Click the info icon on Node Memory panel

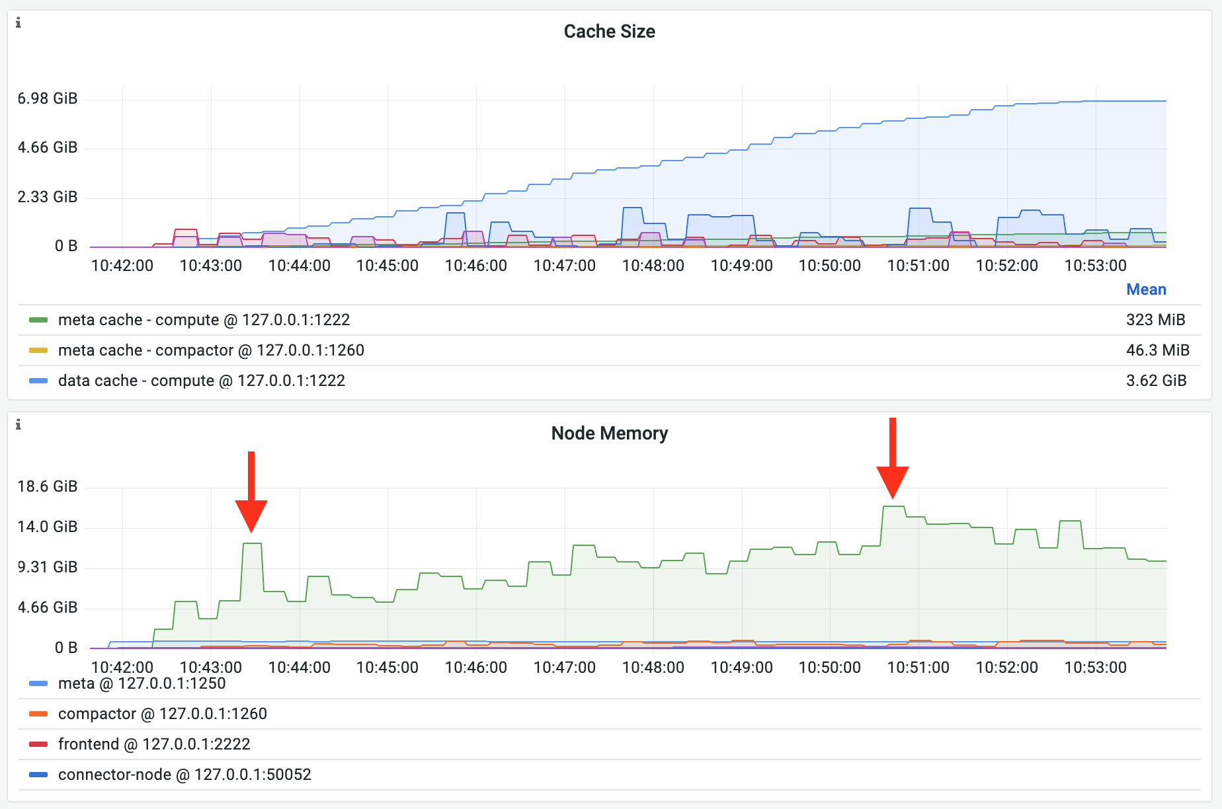click(19, 424)
